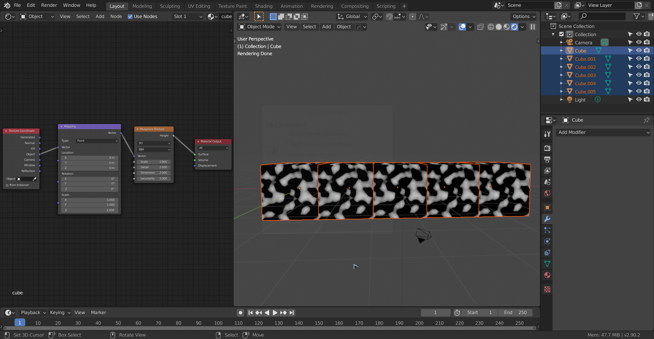This screenshot has height=339, width=654.
Task: Open the Material properties tab icon
Action: coord(547,275)
